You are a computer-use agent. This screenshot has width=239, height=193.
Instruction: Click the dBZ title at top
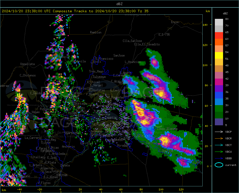click(x=119, y=4)
